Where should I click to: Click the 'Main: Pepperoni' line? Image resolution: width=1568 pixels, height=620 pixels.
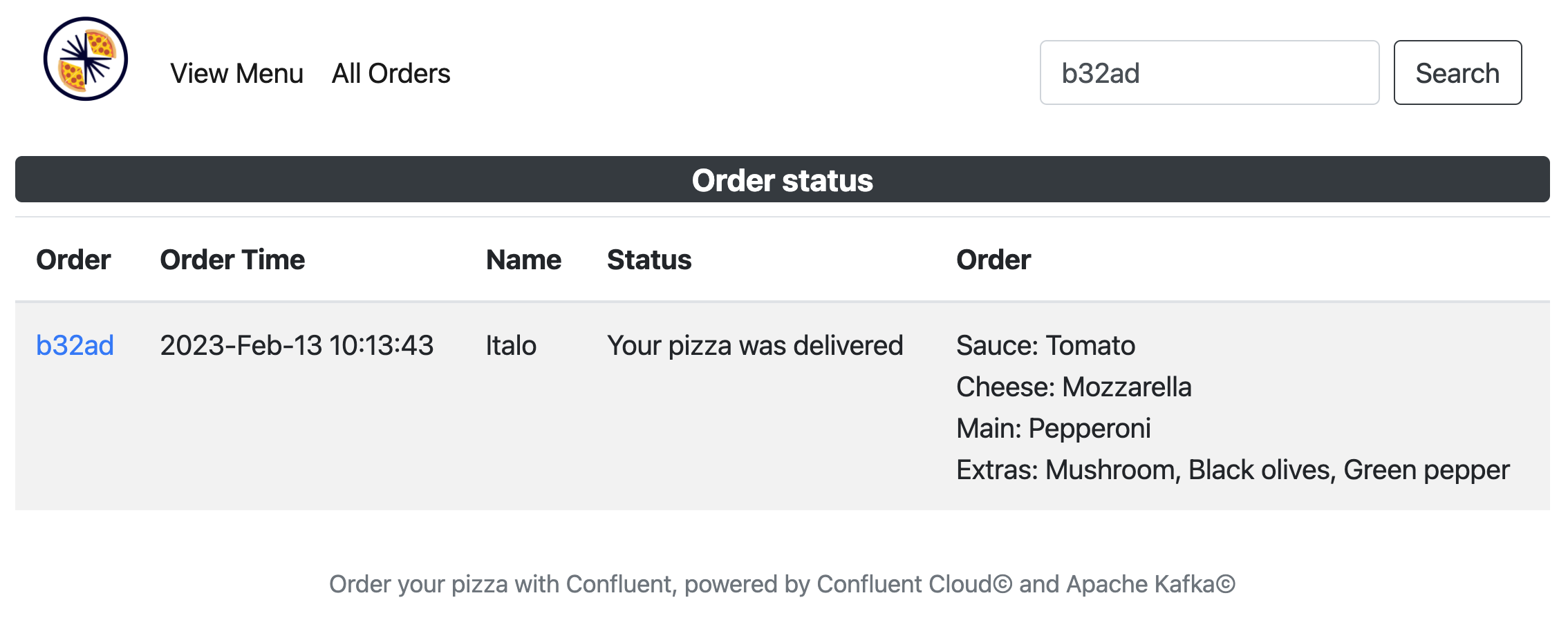coord(1053,428)
